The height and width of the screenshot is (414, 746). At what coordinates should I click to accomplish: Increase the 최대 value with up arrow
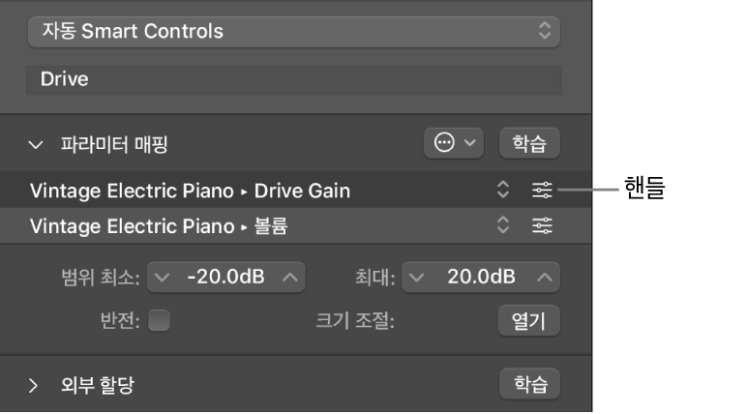[x=546, y=279]
